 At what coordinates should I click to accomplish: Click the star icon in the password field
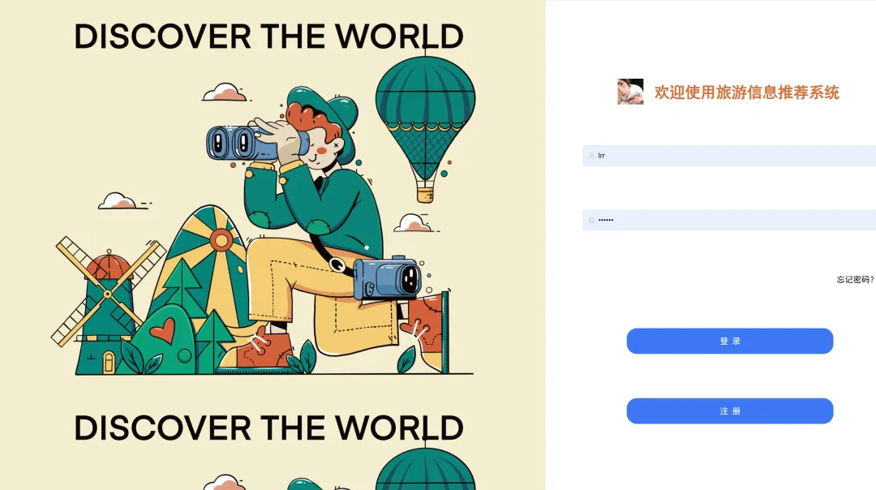tap(591, 220)
